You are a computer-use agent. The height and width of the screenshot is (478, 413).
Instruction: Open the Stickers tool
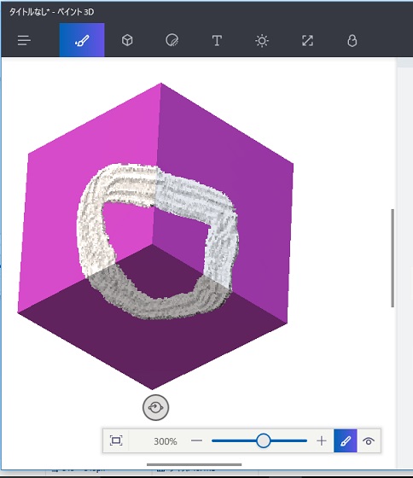(x=172, y=40)
